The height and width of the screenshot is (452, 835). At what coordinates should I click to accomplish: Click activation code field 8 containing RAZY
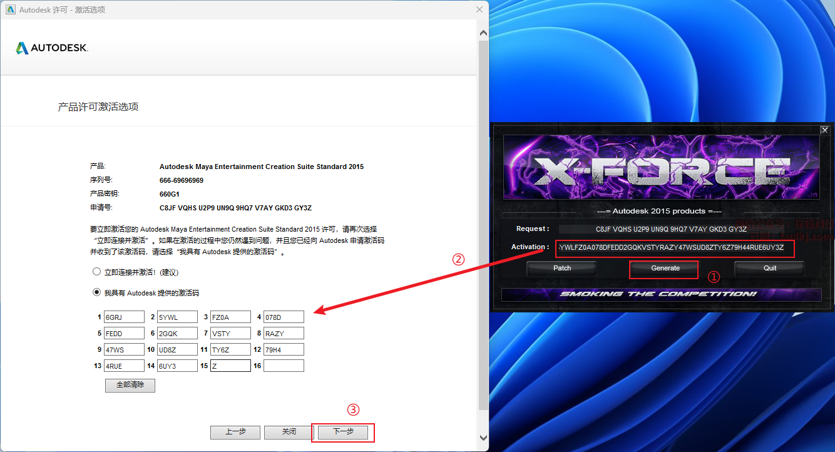[284, 333]
